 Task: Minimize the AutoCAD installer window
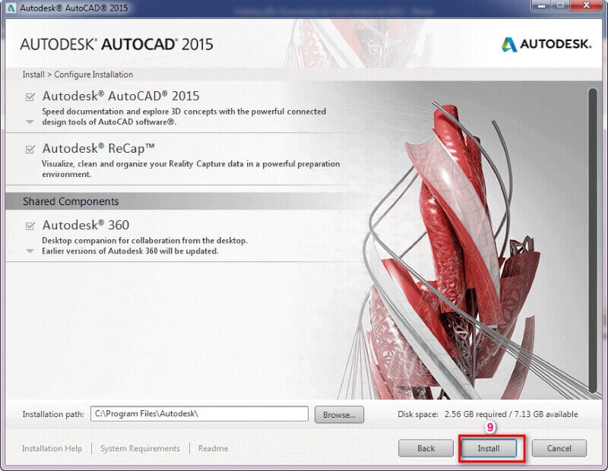542,6
